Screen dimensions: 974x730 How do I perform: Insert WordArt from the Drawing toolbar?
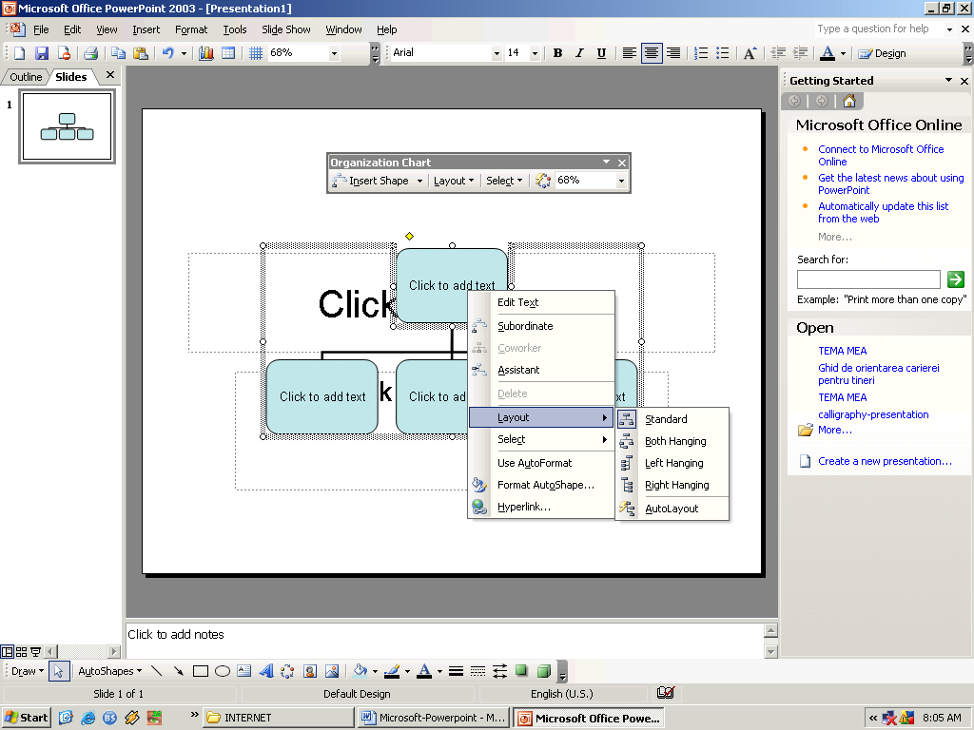coord(266,671)
